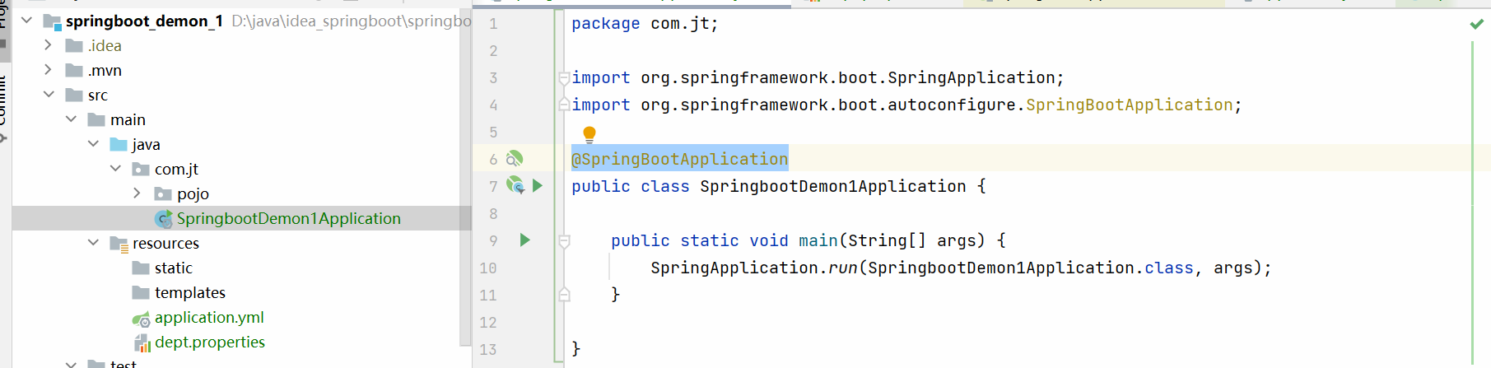Click the highlighted @SpringBootApplication annotation
The image size is (1491, 368).
pos(680,159)
